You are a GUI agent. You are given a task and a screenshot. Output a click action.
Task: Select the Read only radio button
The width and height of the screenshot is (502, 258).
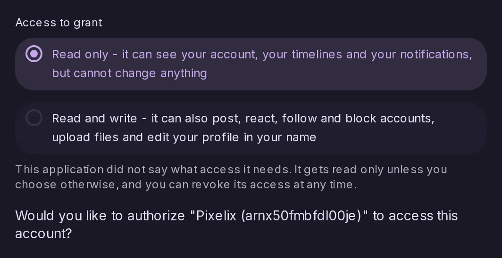[34, 54]
